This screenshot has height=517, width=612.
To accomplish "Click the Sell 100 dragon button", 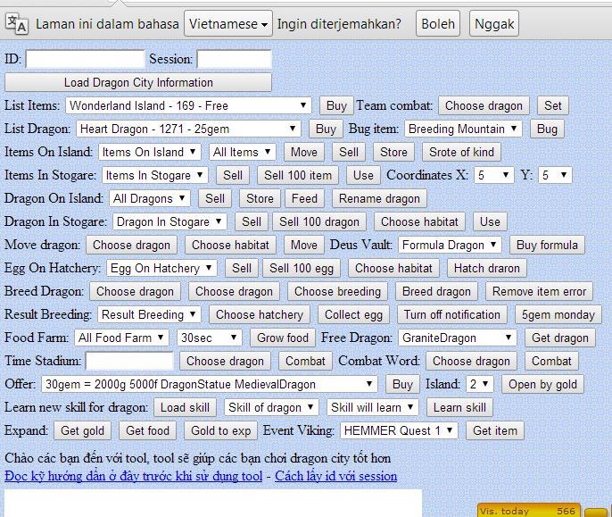I will tap(319, 221).
